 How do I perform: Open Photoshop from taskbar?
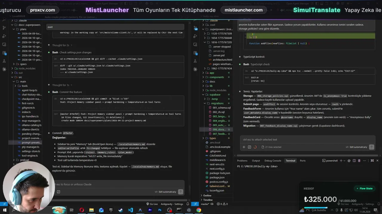point(160,210)
